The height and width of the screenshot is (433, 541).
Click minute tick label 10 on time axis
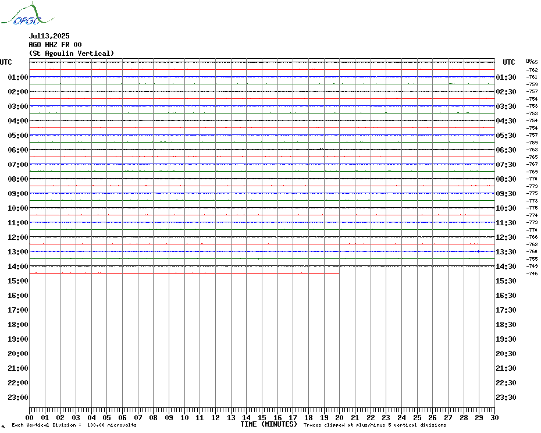[x=184, y=417]
